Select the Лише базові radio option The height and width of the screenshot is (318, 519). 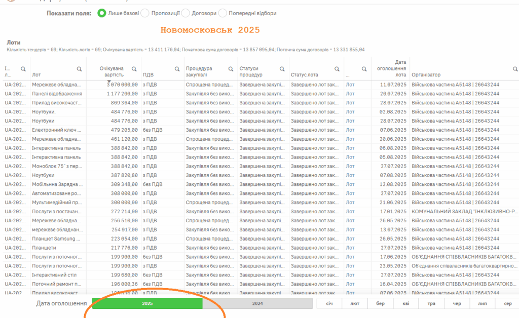102,13
